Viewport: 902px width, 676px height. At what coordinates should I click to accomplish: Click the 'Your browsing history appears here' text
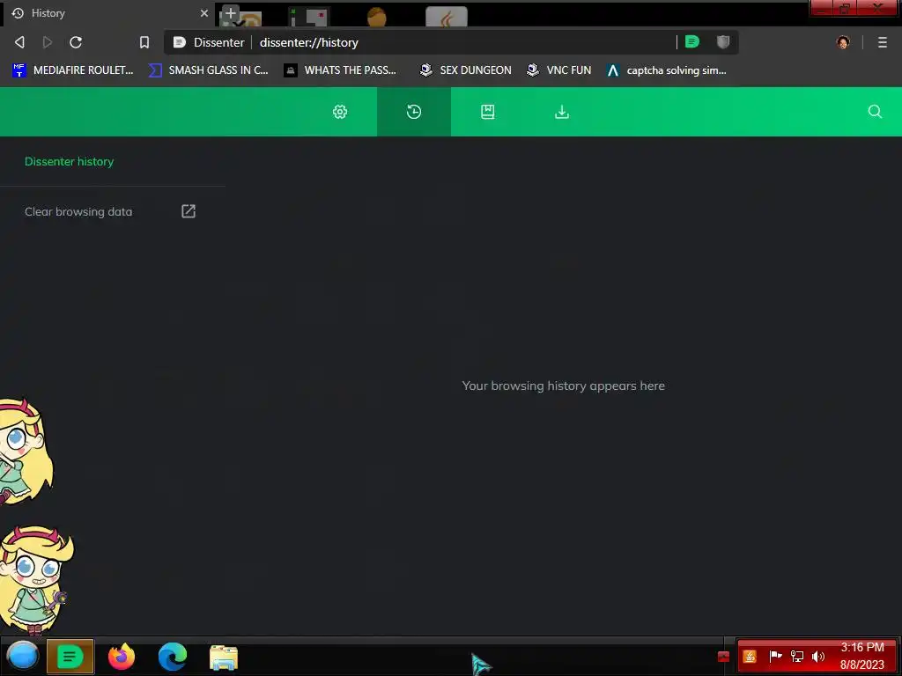(x=563, y=386)
